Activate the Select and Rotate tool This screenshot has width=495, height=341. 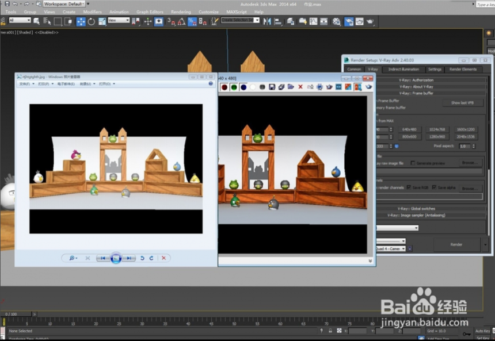point(92,21)
